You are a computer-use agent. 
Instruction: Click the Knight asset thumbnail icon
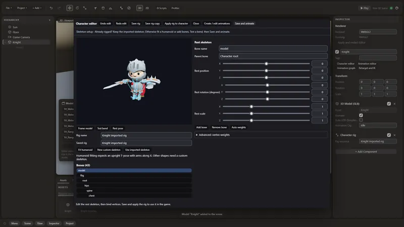(x=68, y=205)
